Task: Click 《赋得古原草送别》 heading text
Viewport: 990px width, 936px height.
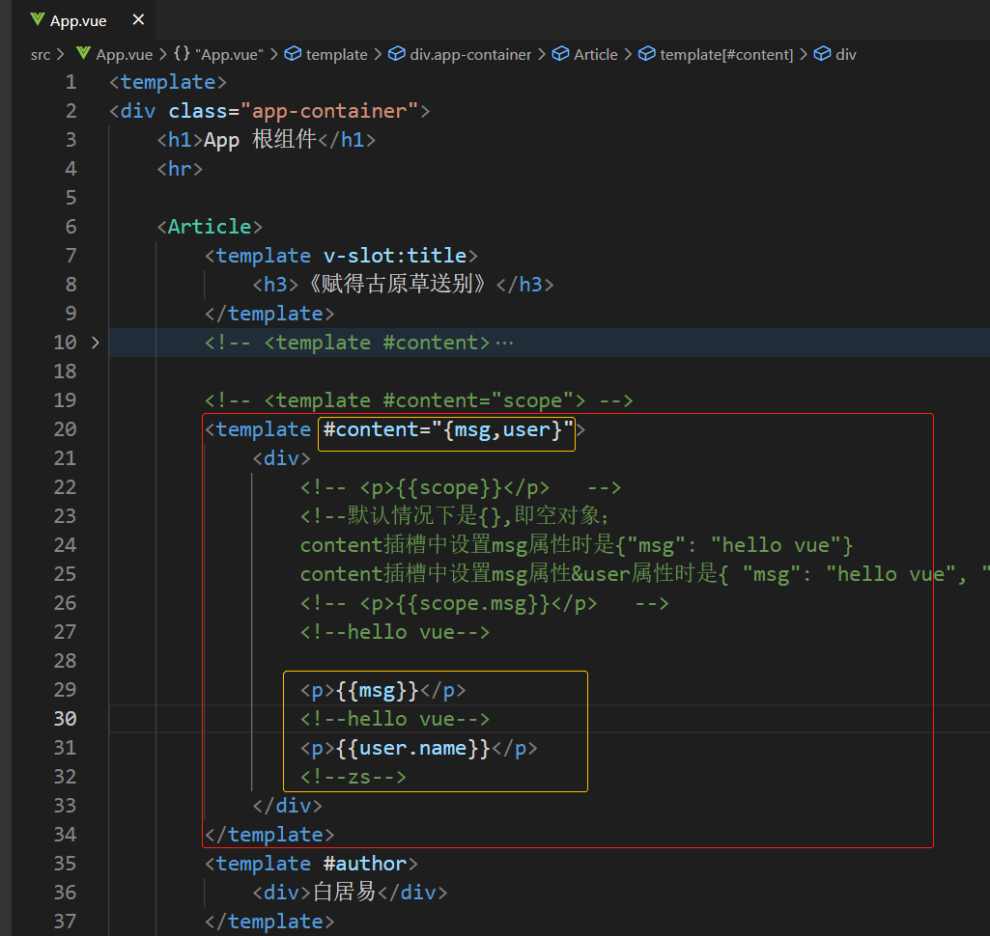Action: 397,285
